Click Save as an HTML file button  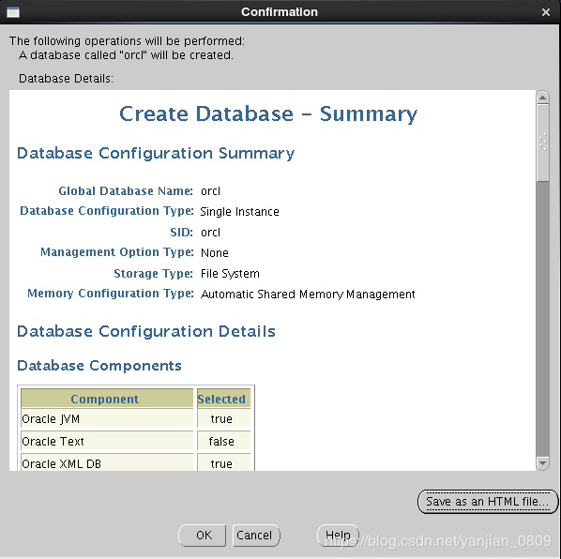point(487,502)
